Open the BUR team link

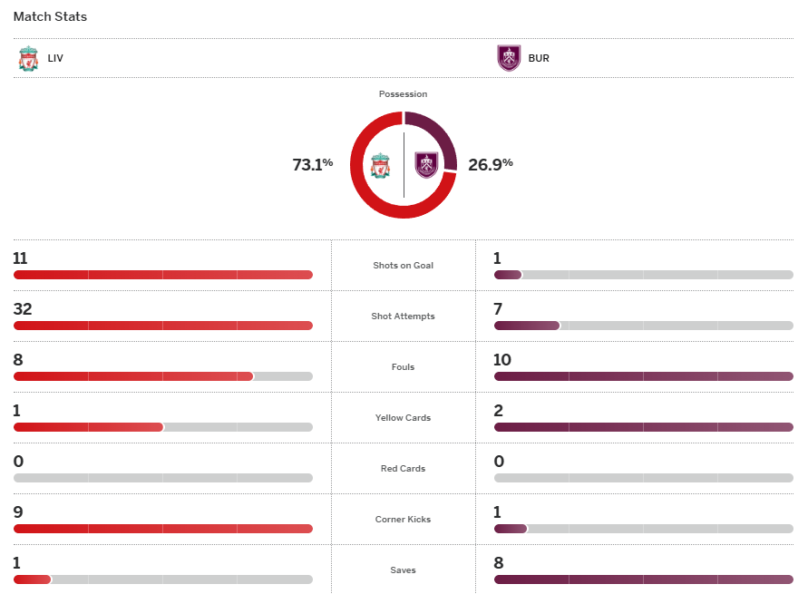(x=539, y=58)
